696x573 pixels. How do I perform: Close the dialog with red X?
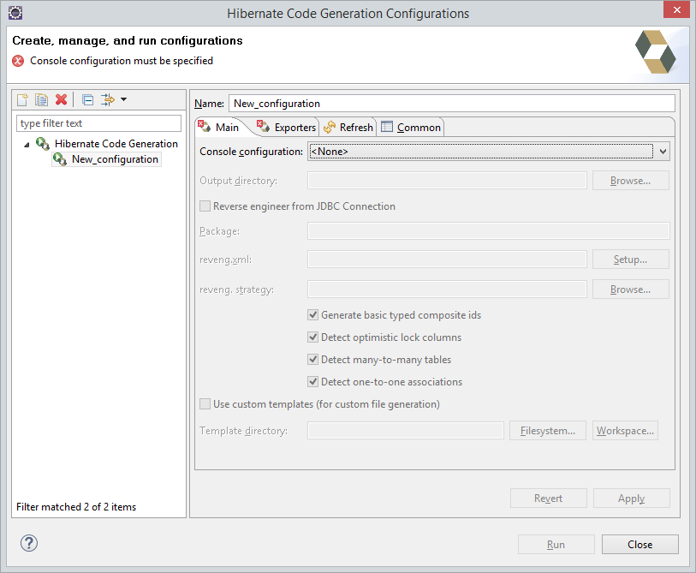point(677,9)
